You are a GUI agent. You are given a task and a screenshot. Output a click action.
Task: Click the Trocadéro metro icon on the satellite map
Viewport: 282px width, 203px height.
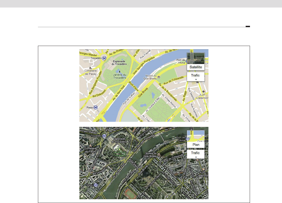pyautogui.click(x=104, y=136)
